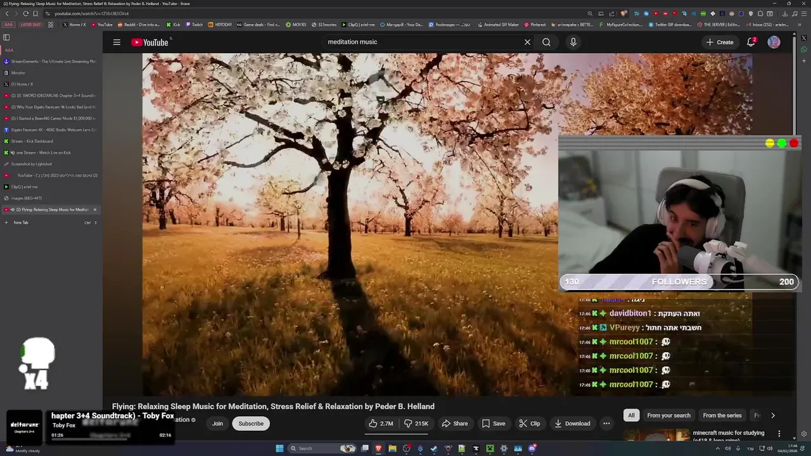Open the LATER SHIT bookmark folder
The height and width of the screenshot is (456, 811).
point(30,25)
